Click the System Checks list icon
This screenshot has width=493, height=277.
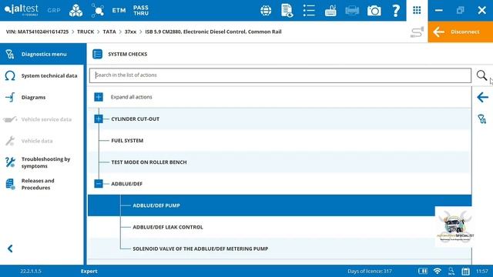pyautogui.click(x=98, y=54)
